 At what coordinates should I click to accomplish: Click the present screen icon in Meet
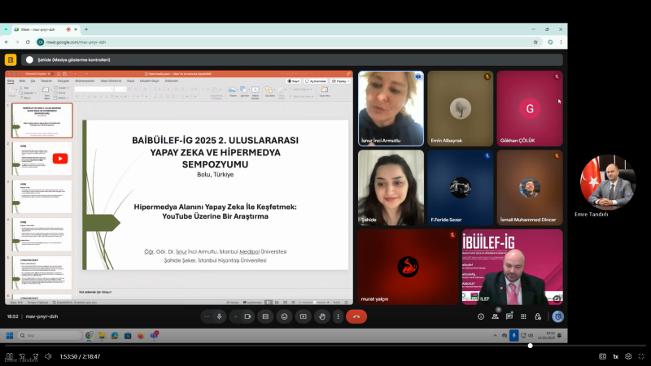[304, 316]
